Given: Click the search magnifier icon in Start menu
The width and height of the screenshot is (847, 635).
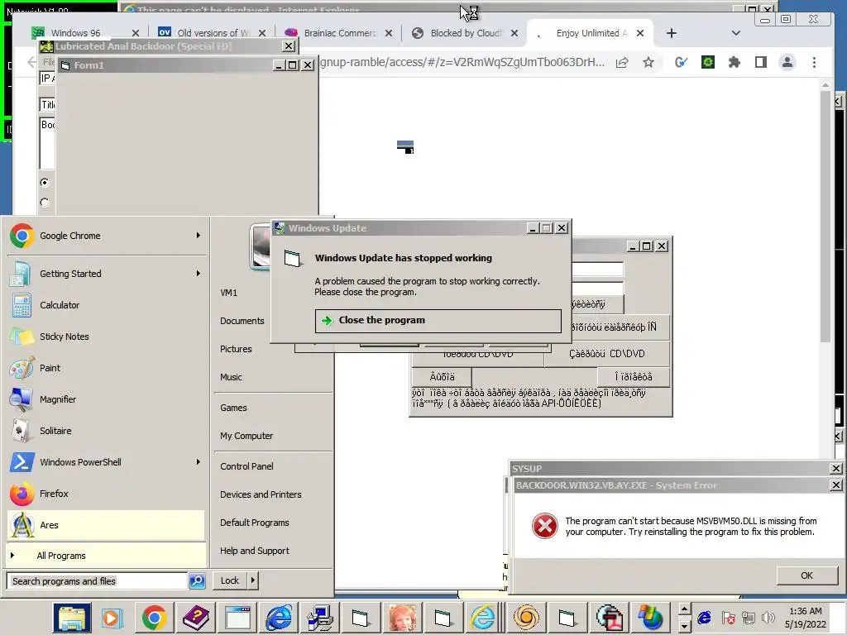Looking at the screenshot, I should pyautogui.click(x=197, y=581).
